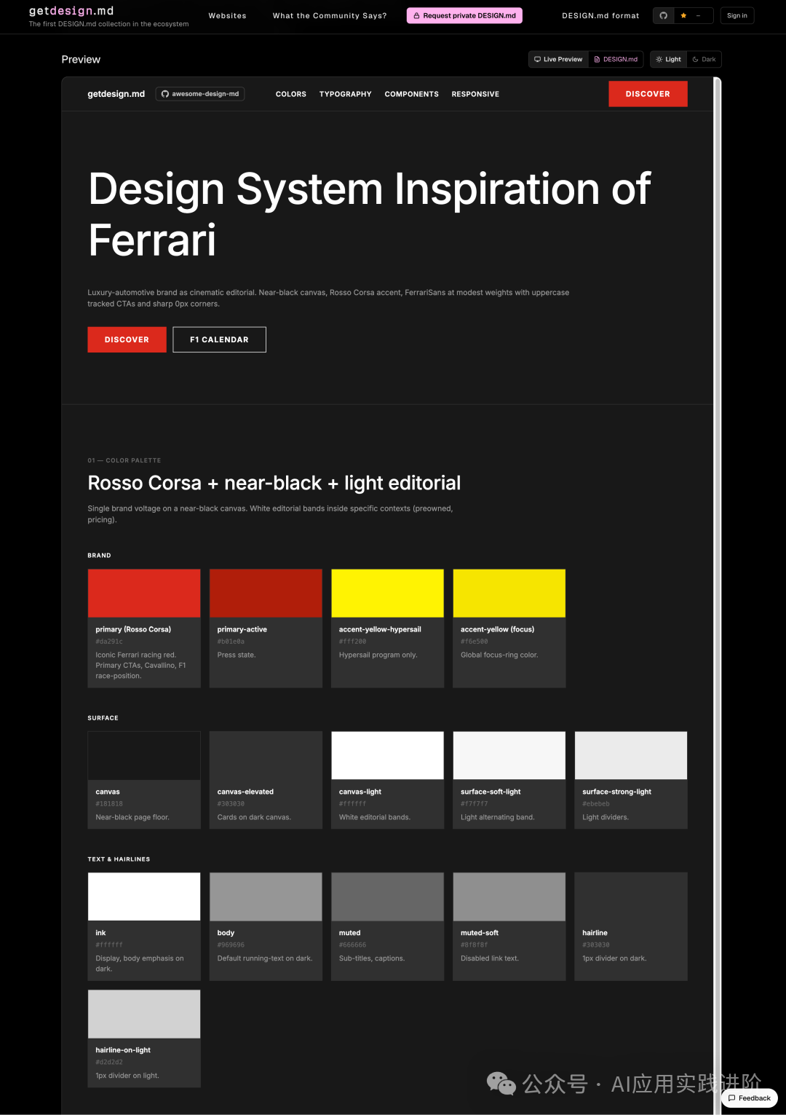Click getdesign.md logo in preview navbar
Screen dimensions: 786x1115
point(116,94)
